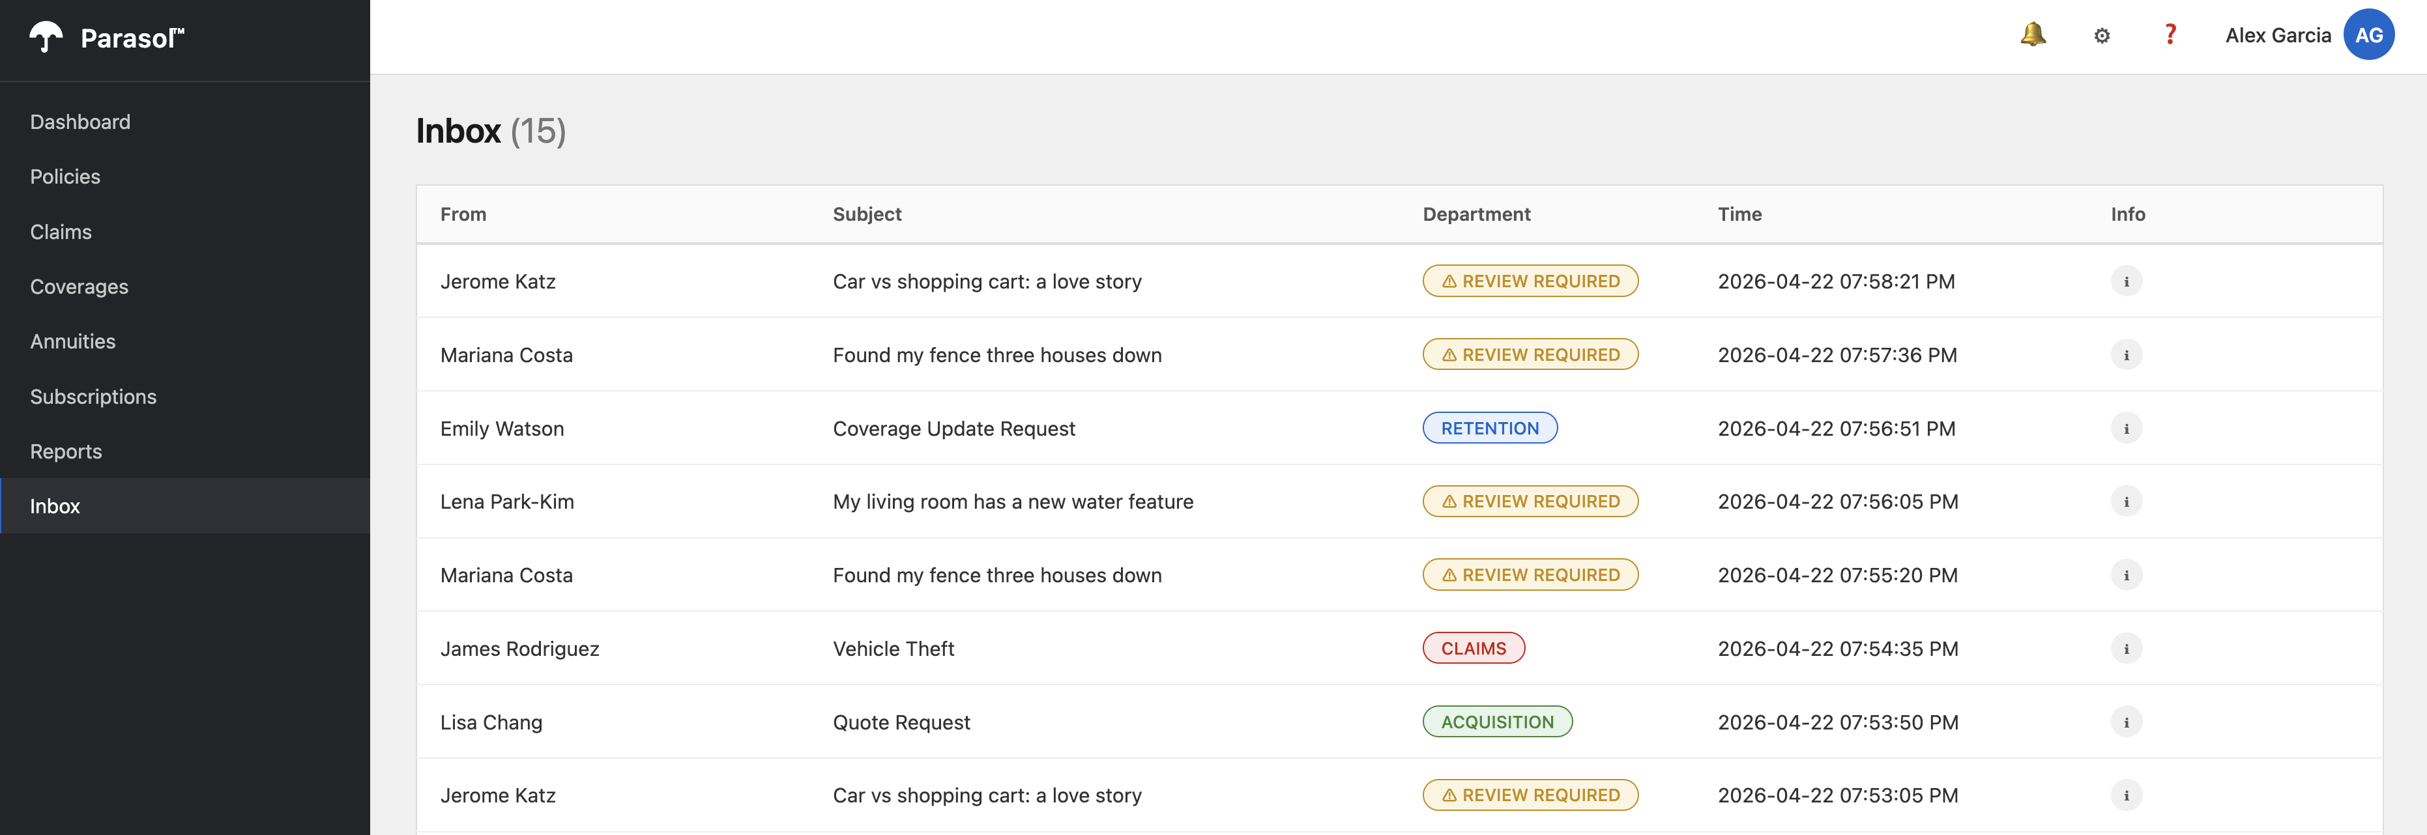Click the RETENTION department badge
Screen dimensions: 2427x835
tap(1489, 429)
